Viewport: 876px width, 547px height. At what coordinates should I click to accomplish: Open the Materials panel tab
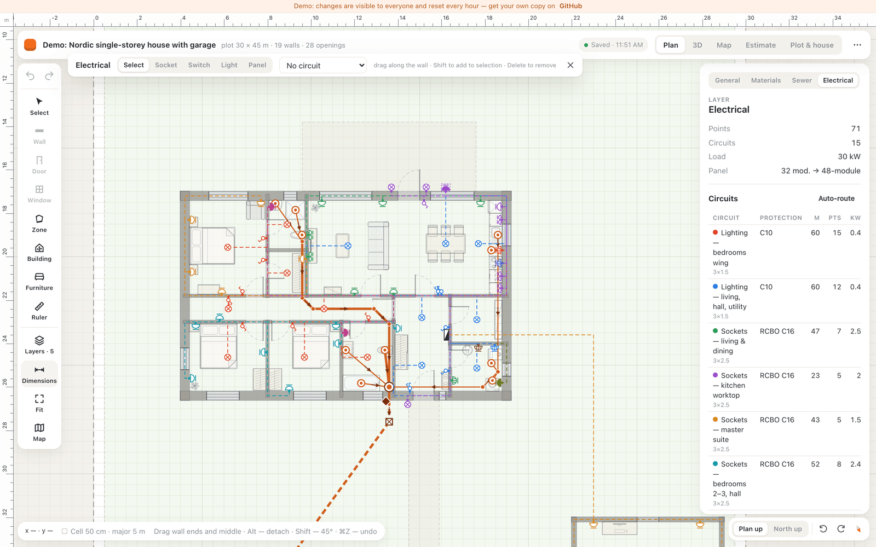click(765, 80)
